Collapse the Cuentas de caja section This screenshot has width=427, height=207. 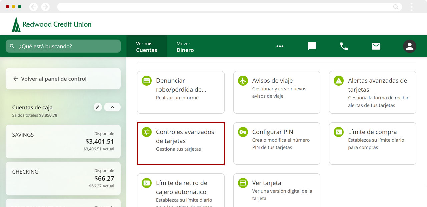[x=112, y=107]
